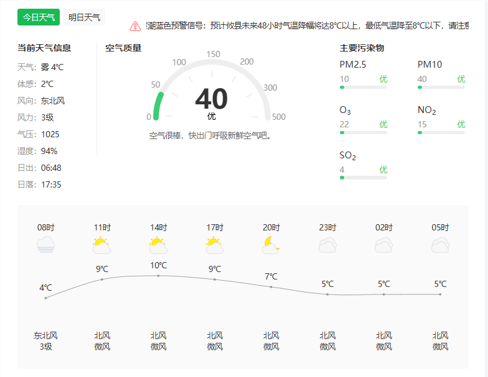The width and height of the screenshot is (488, 377).
Task: Click the red warning alert icon
Action: tap(135, 26)
